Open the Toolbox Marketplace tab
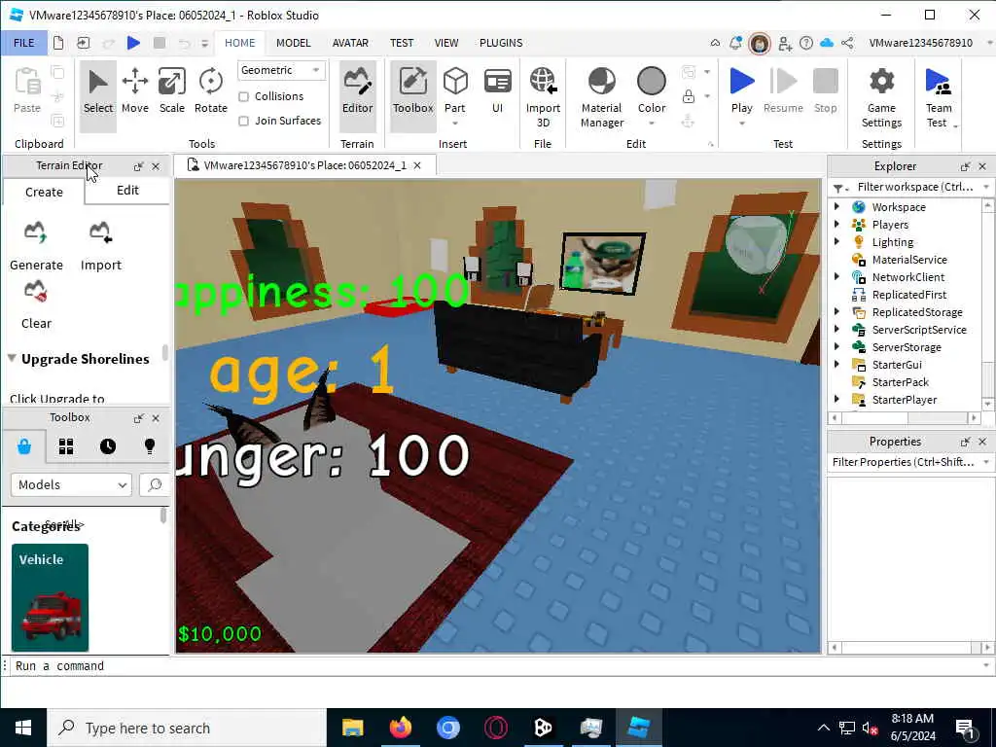Image resolution: width=996 pixels, height=747 pixels. (24, 446)
